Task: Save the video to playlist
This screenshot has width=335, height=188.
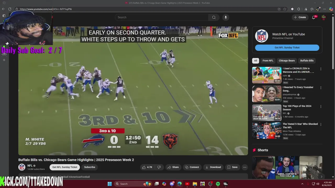Action: pyautogui.click(x=232, y=167)
